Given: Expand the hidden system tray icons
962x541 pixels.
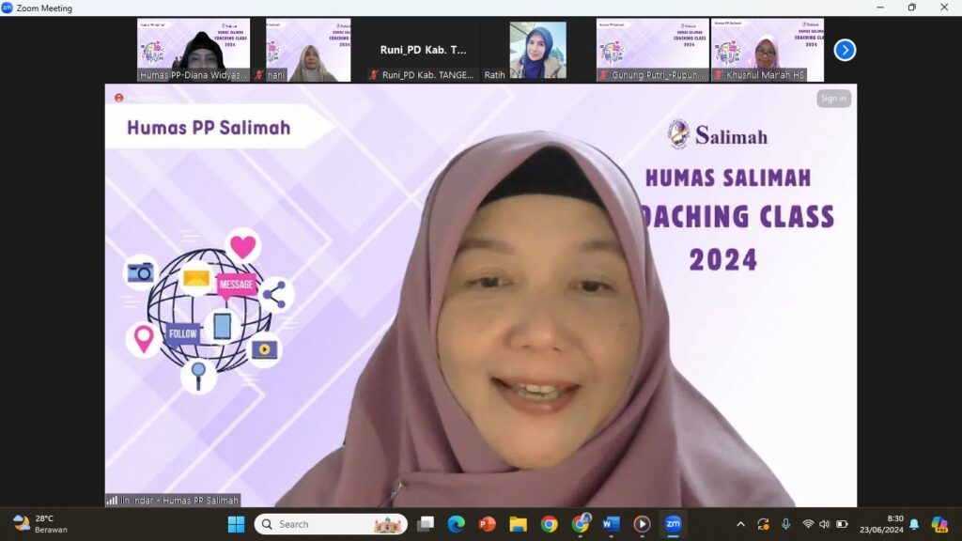Looking at the screenshot, I should pyautogui.click(x=740, y=524).
